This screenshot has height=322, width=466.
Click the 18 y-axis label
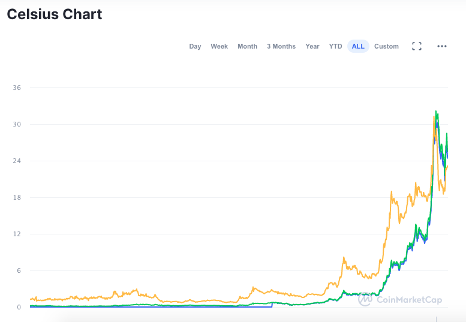point(17,197)
